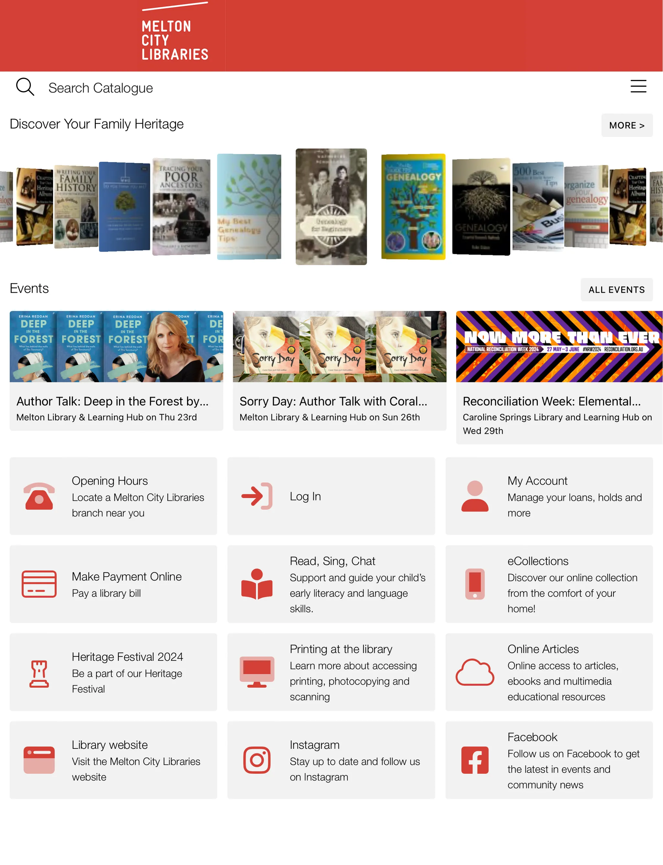Image resolution: width=663 pixels, height=865 pixels.
Task: Click the search magnifying glass icon
Action: [25, 87]
